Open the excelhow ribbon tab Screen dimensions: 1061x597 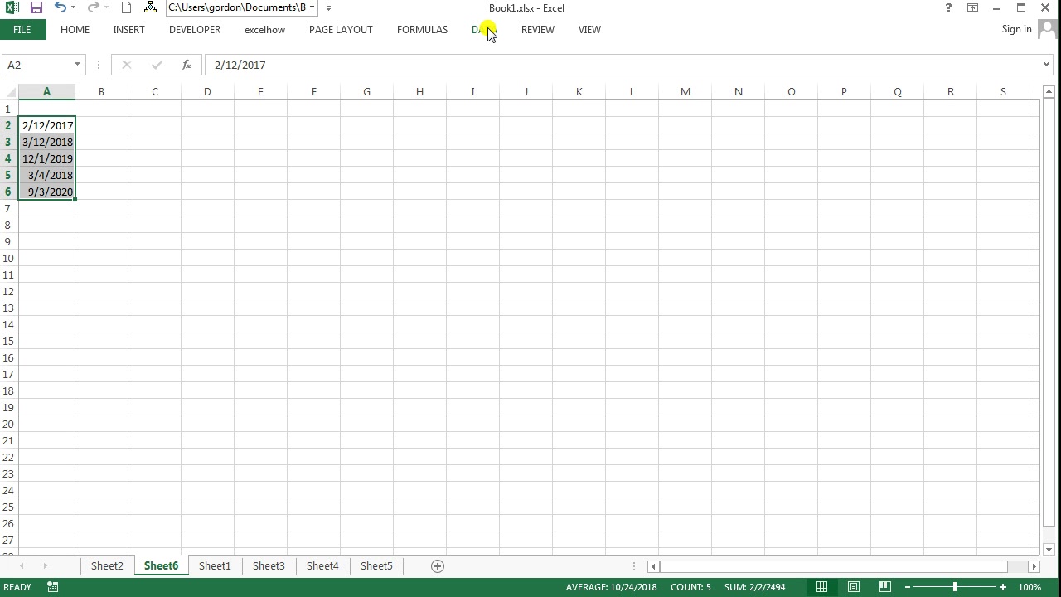[264, 29]
